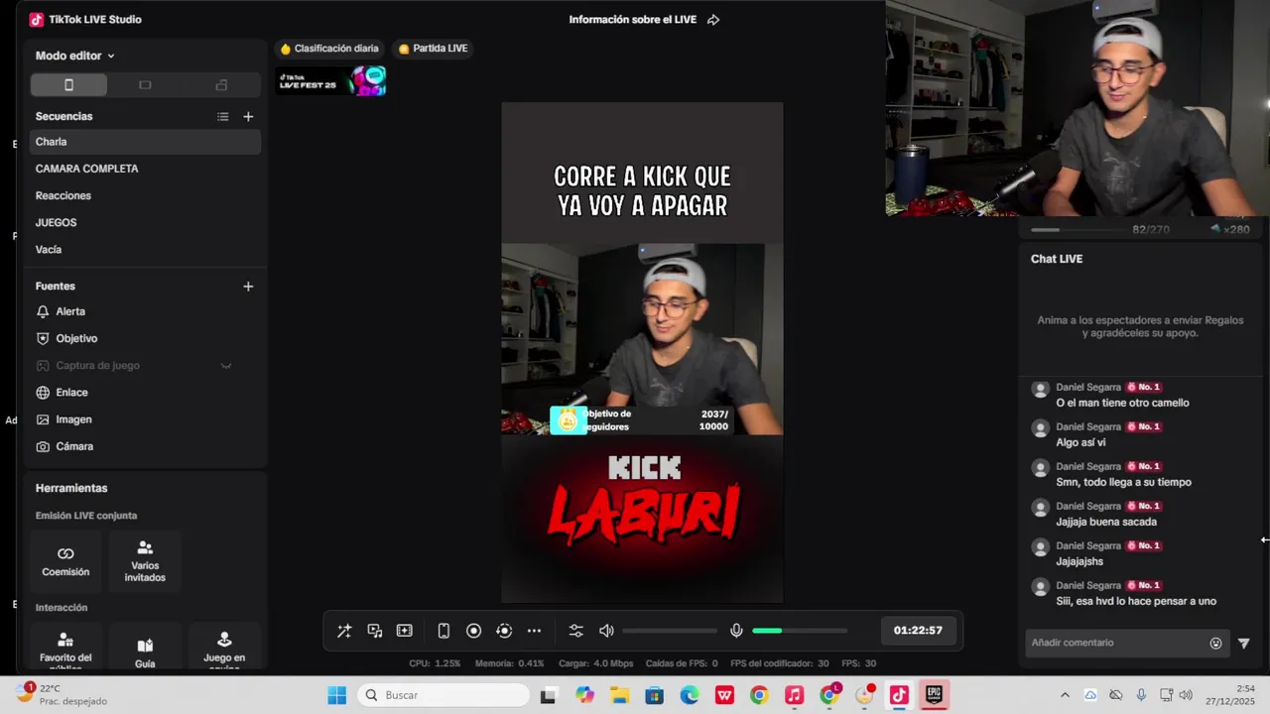Add a new scene in Secuencias
This screenshot has width=1270, height=714.
click(x=248, y=117)
